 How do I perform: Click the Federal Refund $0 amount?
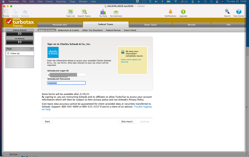pos(20,34)
